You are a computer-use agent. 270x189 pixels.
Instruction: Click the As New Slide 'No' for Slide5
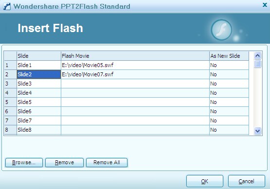click(x=229, y=102)
